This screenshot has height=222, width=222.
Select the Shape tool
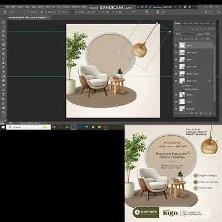4,103
